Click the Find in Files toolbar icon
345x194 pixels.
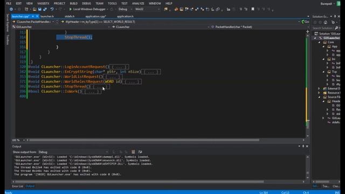[165, 9]
